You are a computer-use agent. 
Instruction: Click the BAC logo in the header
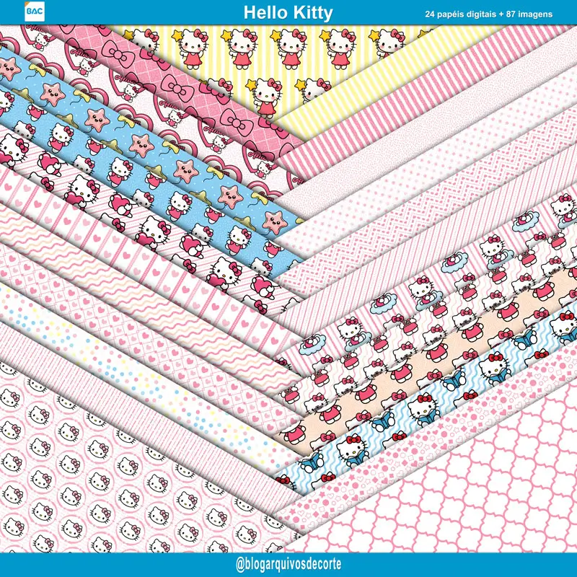(33, 12)
